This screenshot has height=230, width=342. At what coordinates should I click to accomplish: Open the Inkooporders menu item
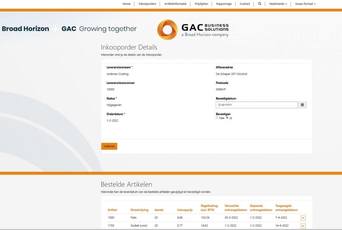(x=147, y=4)
